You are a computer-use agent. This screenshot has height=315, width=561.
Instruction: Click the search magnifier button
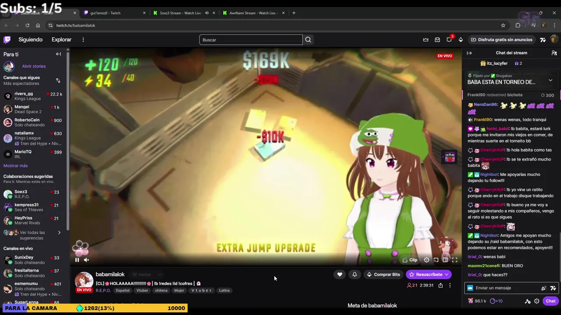(x=308, y=40)
